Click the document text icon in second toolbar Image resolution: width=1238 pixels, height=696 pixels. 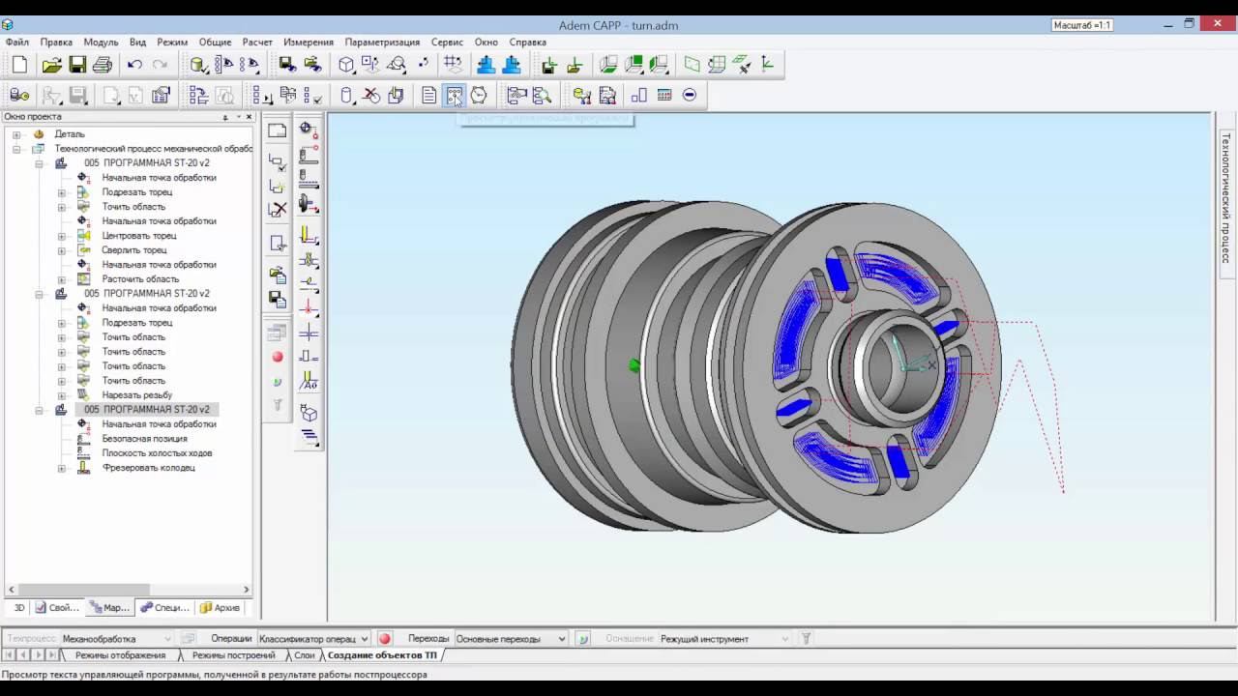[429, 95]
